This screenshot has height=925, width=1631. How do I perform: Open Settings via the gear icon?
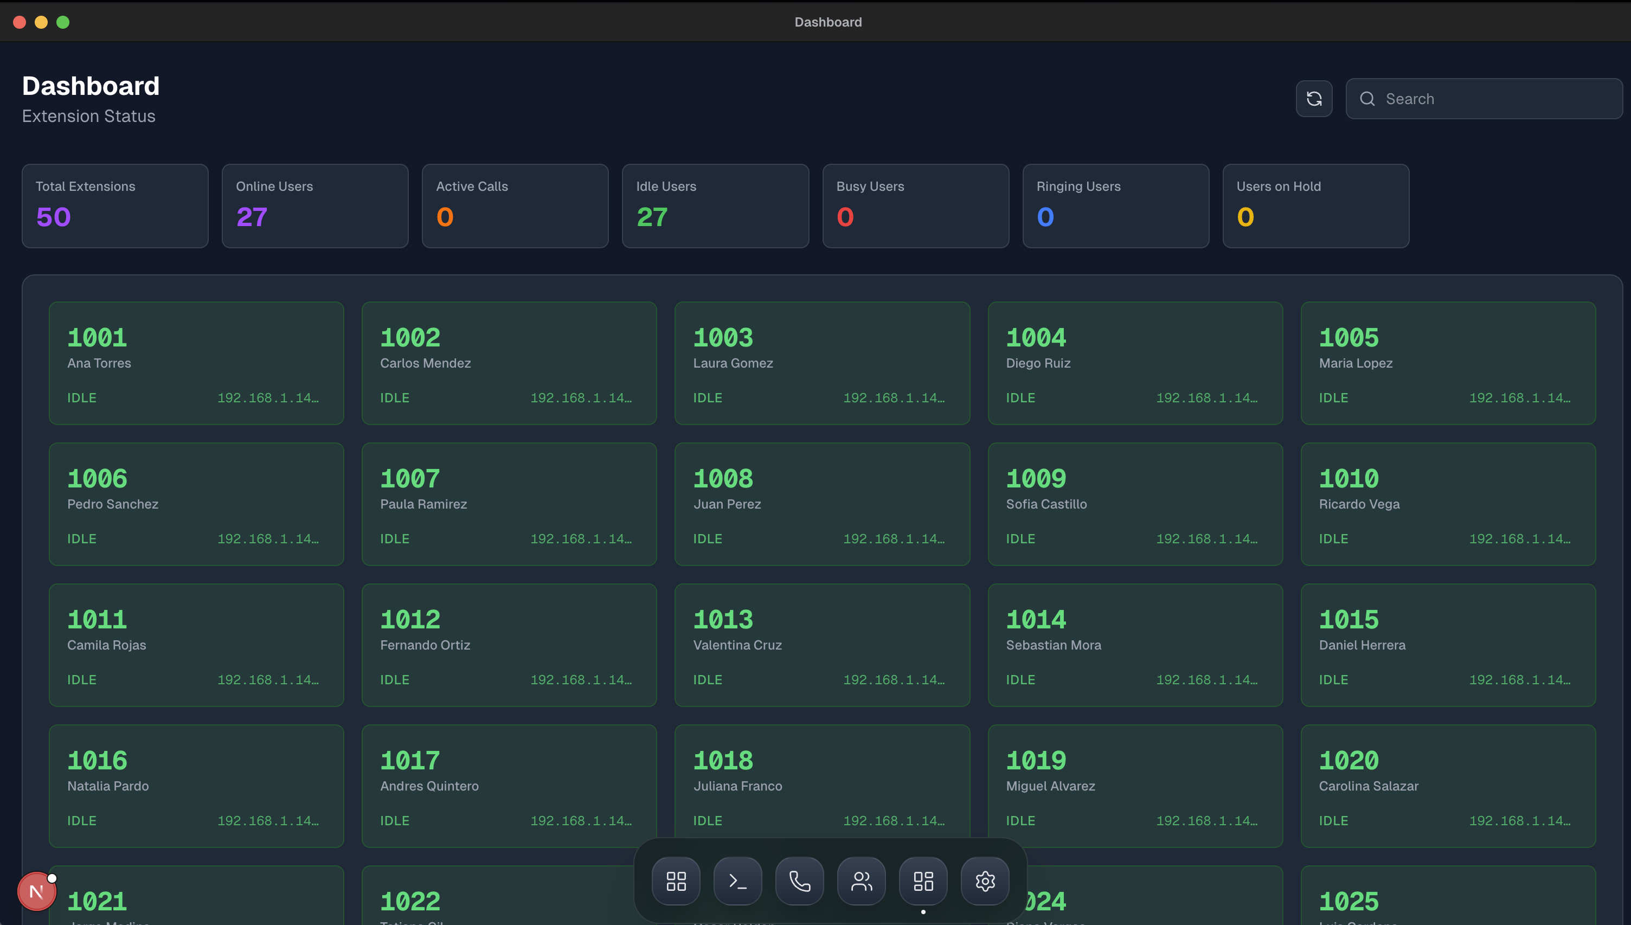click(985, 881)
